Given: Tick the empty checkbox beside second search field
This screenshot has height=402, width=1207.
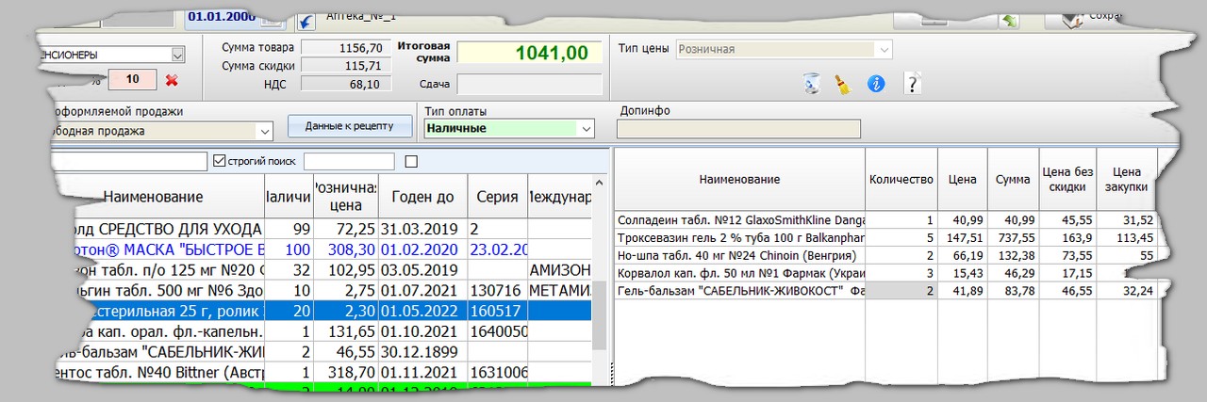Looking at the screenshot, I should [410, 161].
